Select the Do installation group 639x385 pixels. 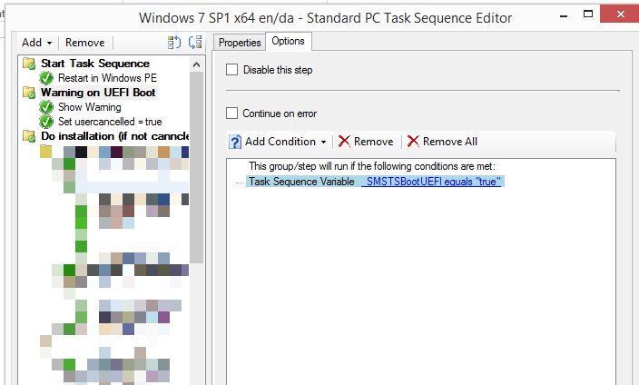coord(115,136)
